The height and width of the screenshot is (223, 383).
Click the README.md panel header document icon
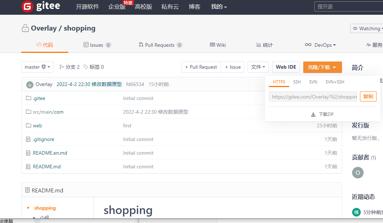tap(28, 190)
